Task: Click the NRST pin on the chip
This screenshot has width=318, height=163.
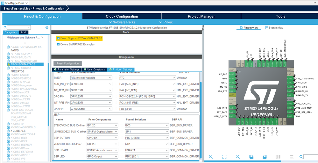Action: pyautogui.click(x=232, y=95)
